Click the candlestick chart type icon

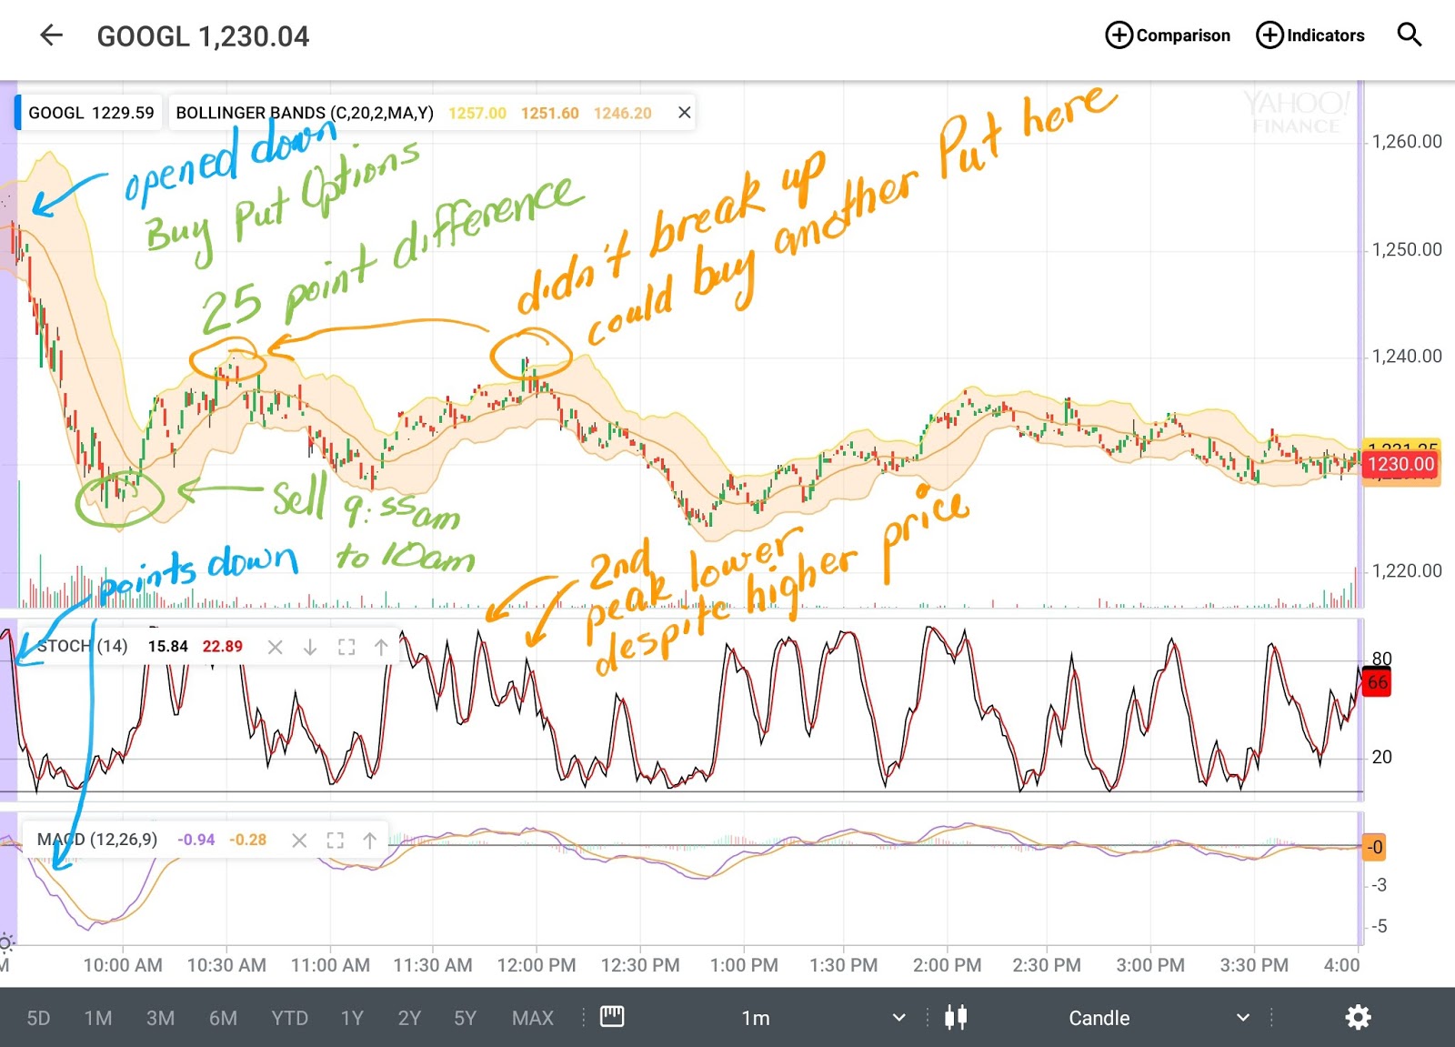click(956, 1017)
